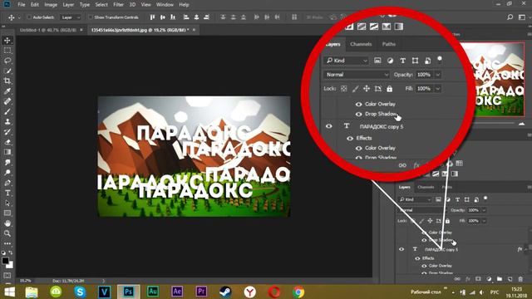Click the swap foreground and background colors arrow
Image resolution: width=532 pixels, height=299 pixels.
11,252
